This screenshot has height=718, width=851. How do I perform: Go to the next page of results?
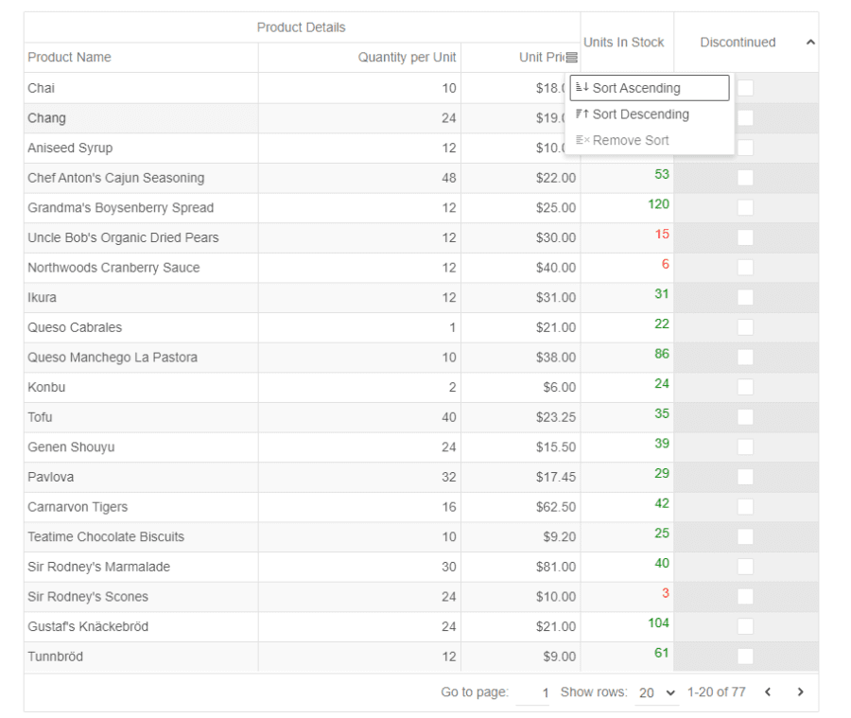coord(800,692)
